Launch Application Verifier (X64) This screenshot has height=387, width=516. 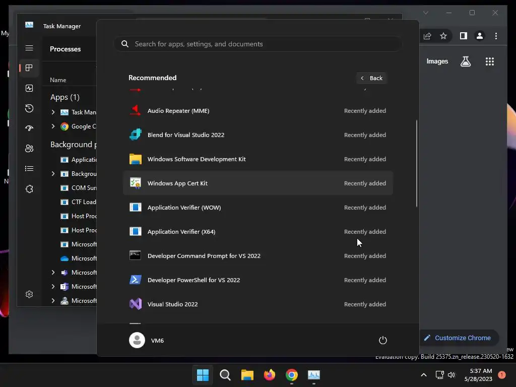[x=257, y=232]
